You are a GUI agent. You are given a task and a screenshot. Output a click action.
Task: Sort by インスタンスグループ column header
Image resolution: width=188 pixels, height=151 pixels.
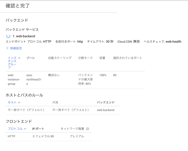pos(12,63)
